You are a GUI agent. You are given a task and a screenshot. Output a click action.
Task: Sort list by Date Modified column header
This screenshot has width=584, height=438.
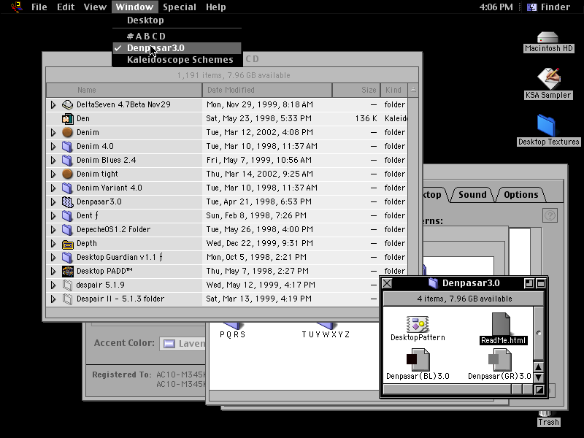(267, 90)
